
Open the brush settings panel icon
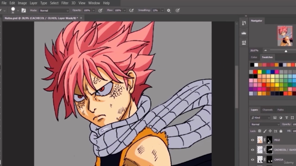point(24,11)
